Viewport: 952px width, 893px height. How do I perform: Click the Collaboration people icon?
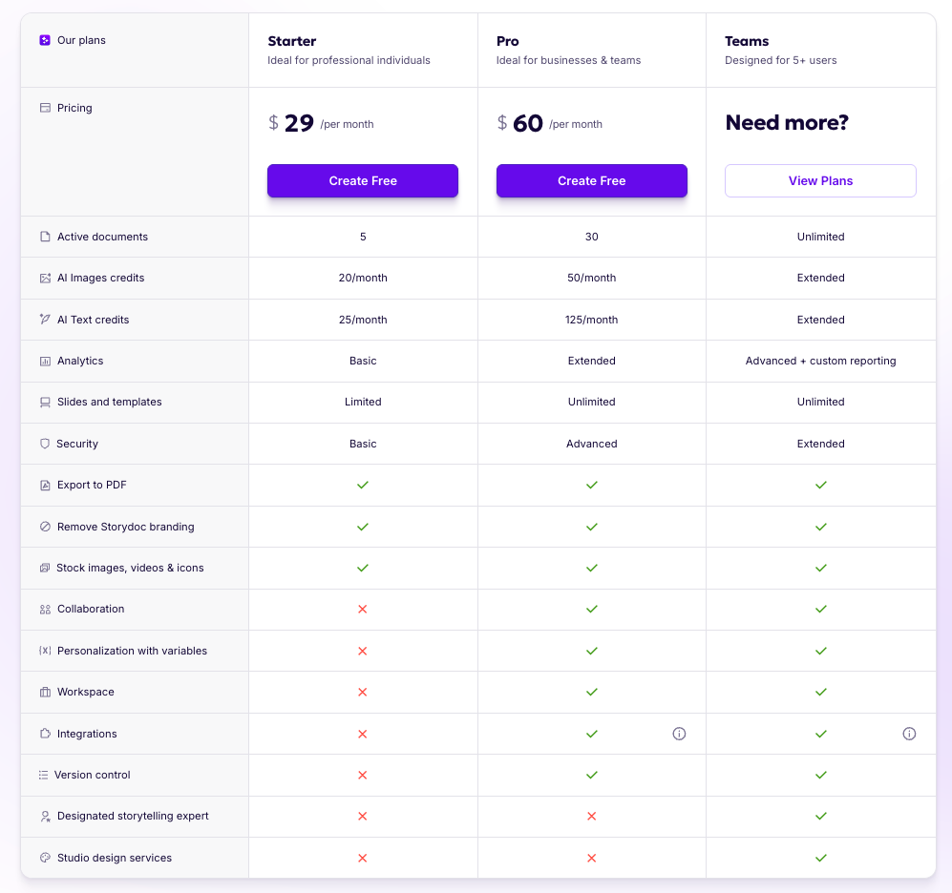point(45,609)
